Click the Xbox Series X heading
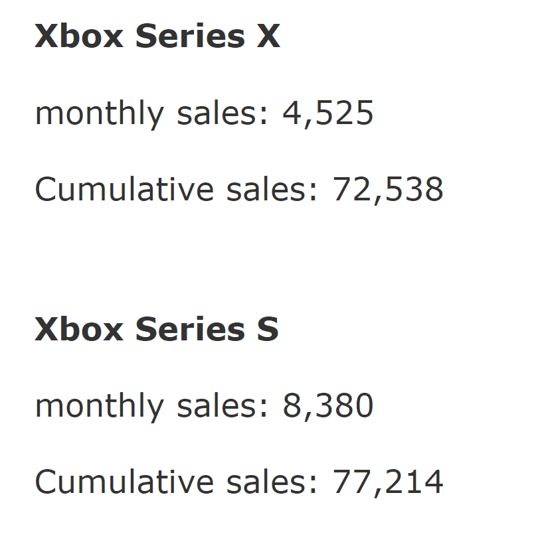 (x=157, y=36)
